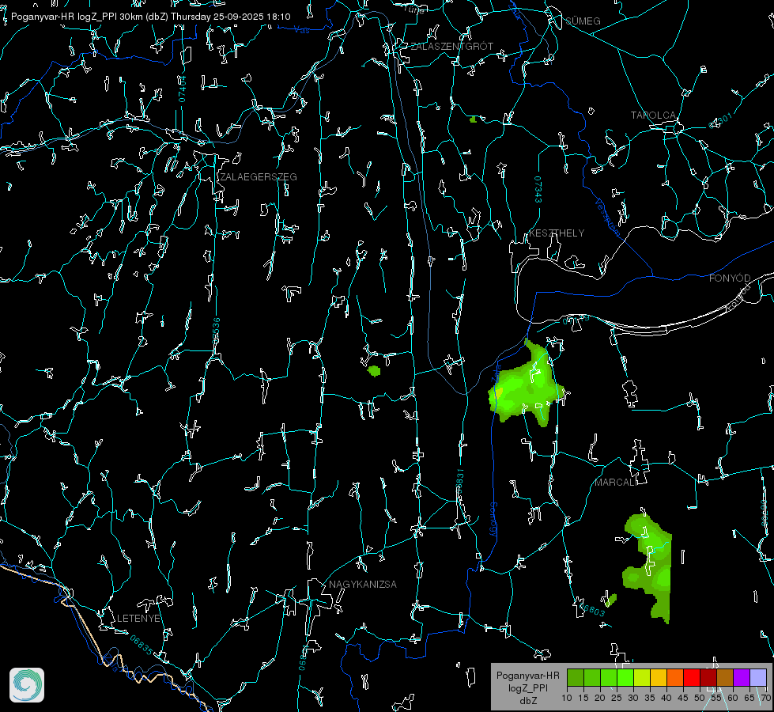
Task: Click the road number 07404 label
Action: [183, 89]
